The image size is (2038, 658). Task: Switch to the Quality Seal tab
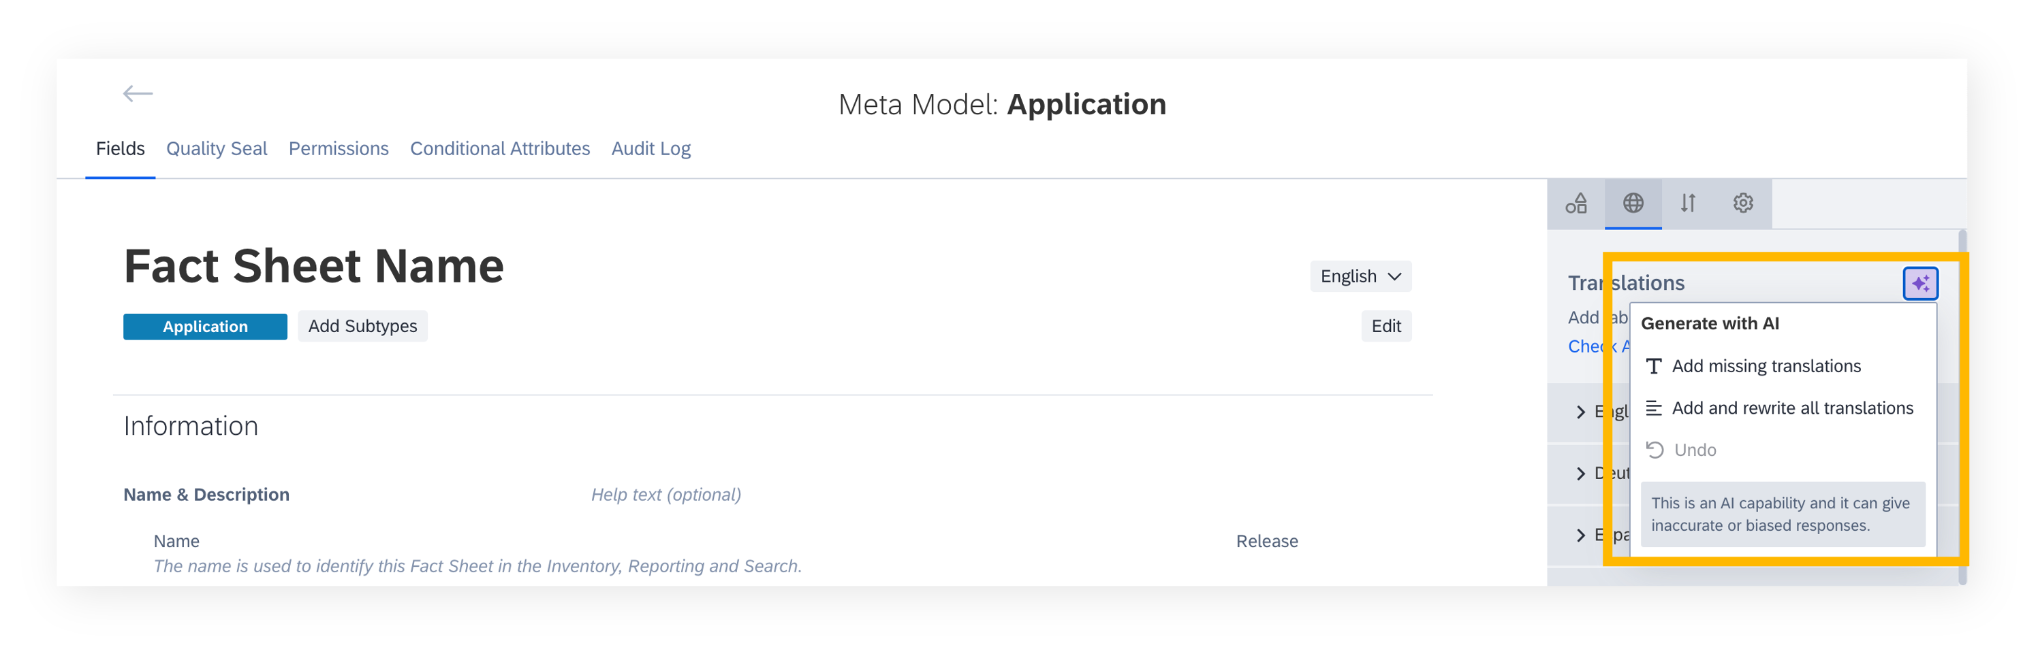pyautogui.click(x=217, y=148)
